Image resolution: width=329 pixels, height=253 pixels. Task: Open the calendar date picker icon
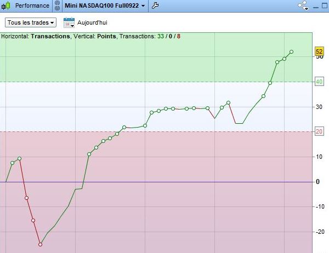point(69,22)
